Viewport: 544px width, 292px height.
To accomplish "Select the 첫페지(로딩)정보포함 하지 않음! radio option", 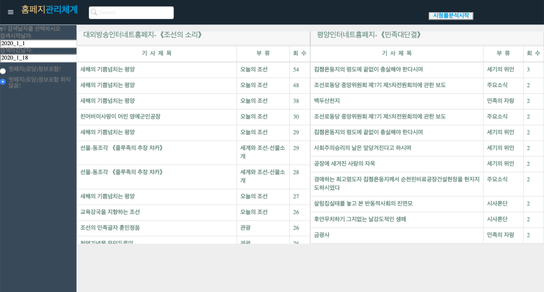I will pyautogui.click(x=3, y=82).
